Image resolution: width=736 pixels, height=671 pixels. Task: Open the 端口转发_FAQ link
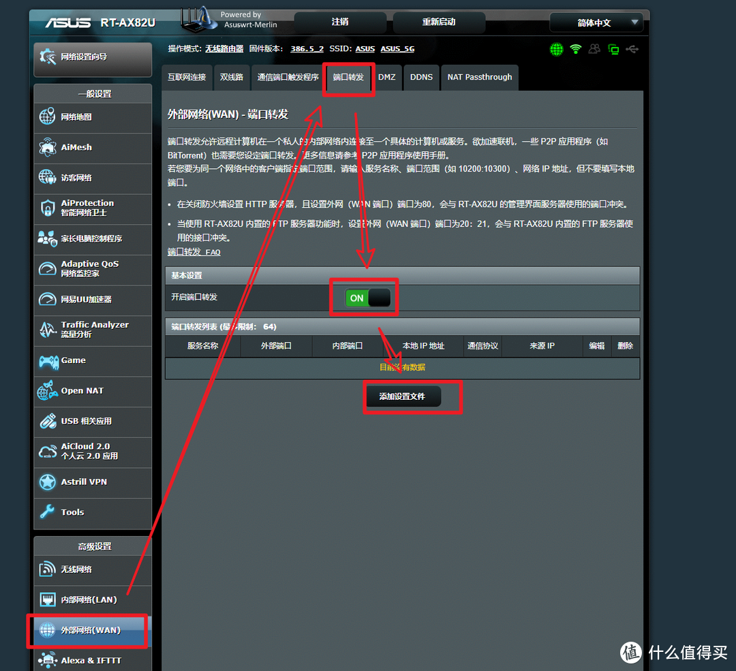[x=194, y=251]
